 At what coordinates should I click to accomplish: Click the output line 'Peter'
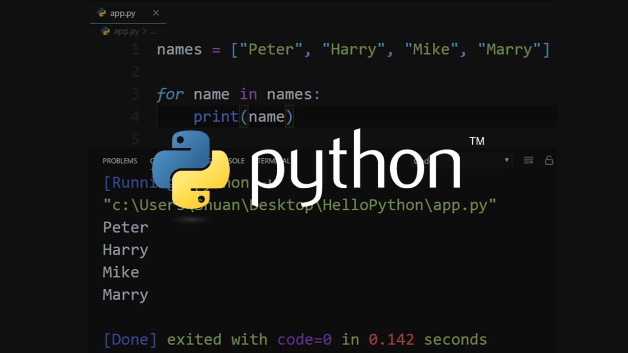click(126, 227)
